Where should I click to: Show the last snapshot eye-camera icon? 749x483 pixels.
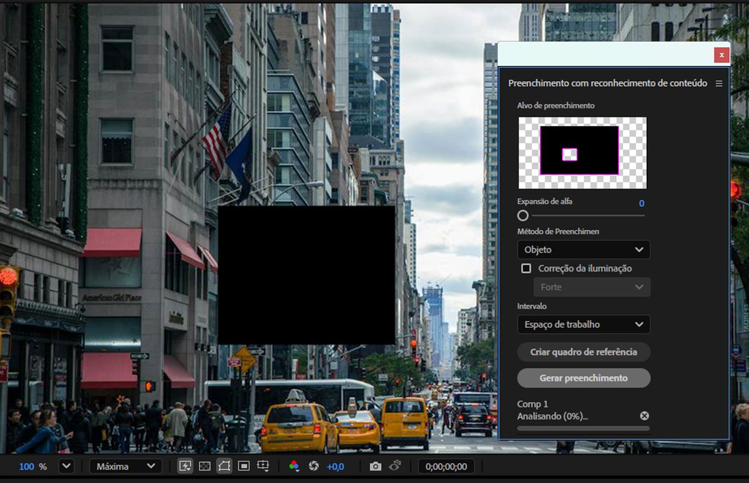(x=395, y=466)
